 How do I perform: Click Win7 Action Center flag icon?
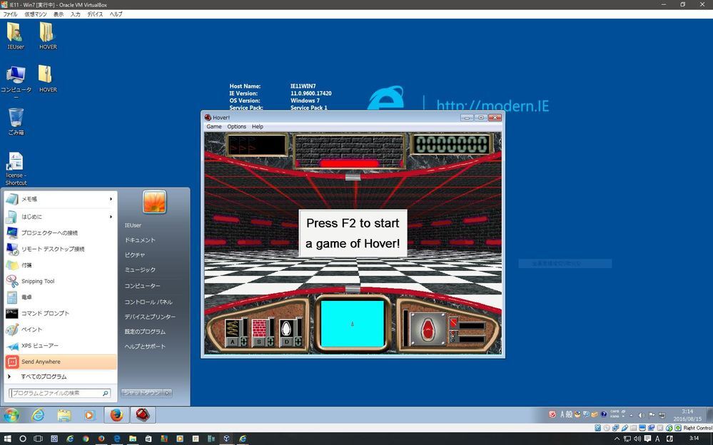652,415
